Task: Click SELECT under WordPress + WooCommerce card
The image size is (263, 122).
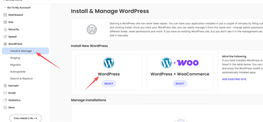Action: pyautogui.click(x=180, y=84)
